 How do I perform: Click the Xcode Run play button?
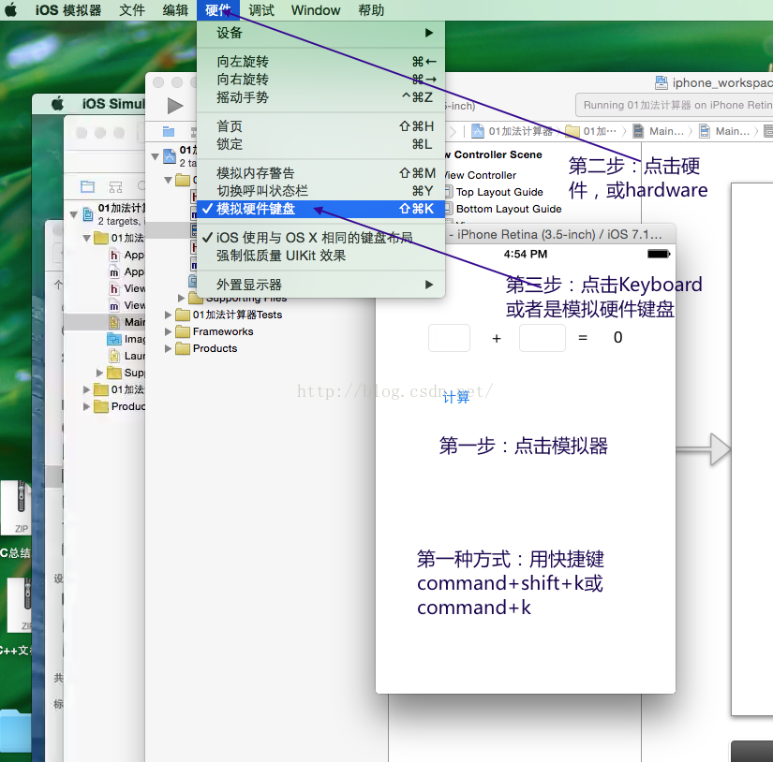174,106
